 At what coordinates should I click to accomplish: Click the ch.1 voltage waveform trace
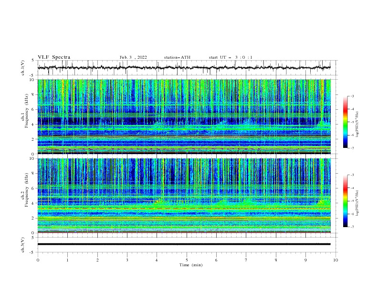coord(184,68)
